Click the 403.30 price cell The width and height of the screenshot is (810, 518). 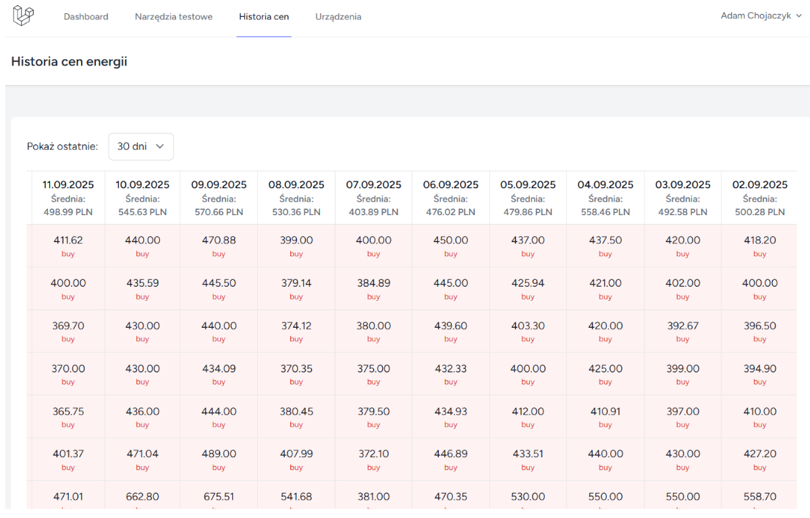[528, 331]
